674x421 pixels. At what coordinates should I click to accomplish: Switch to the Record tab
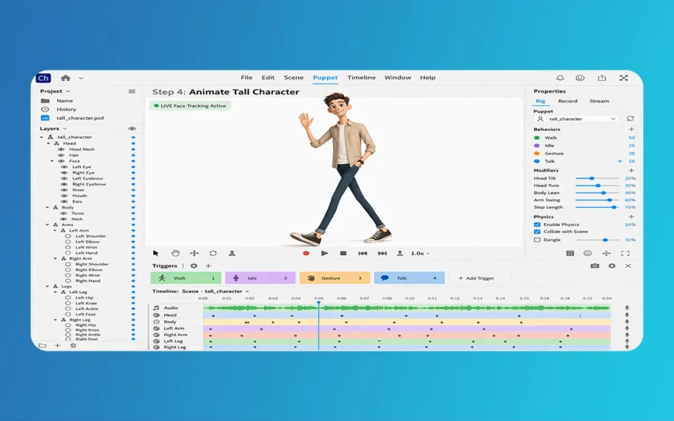tap(567, 101)
